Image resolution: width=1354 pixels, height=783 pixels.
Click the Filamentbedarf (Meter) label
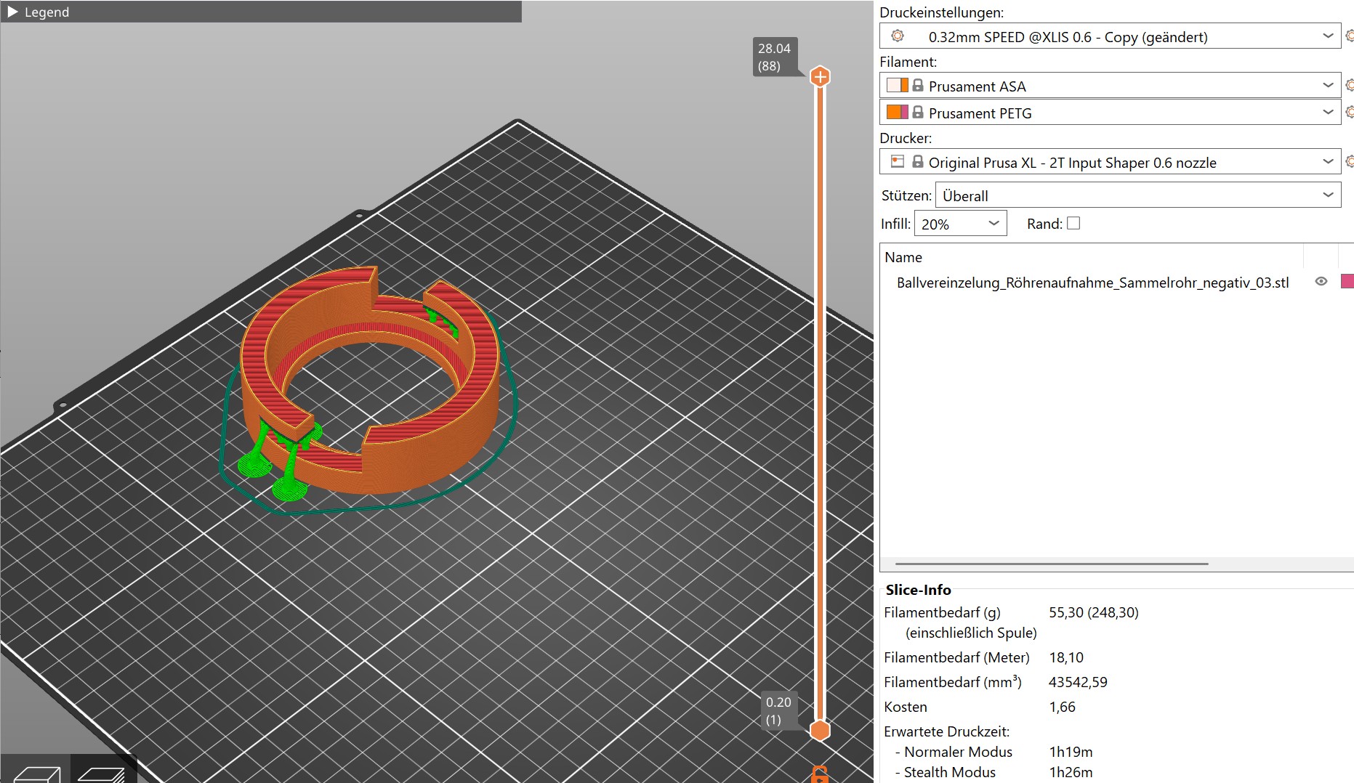[956, 657]
